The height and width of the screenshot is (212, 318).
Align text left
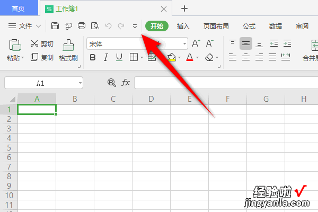(233, 57)
